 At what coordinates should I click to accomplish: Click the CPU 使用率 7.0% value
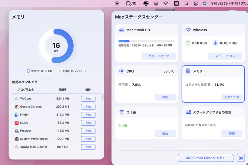pyautogui.click(x=136, y=85)
